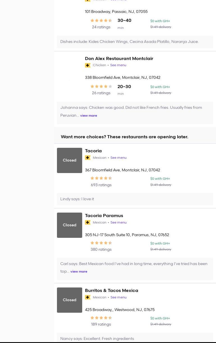
Task: Click the GH+ badge next to Don Alex Restaurant
Action: pos(88,65)
